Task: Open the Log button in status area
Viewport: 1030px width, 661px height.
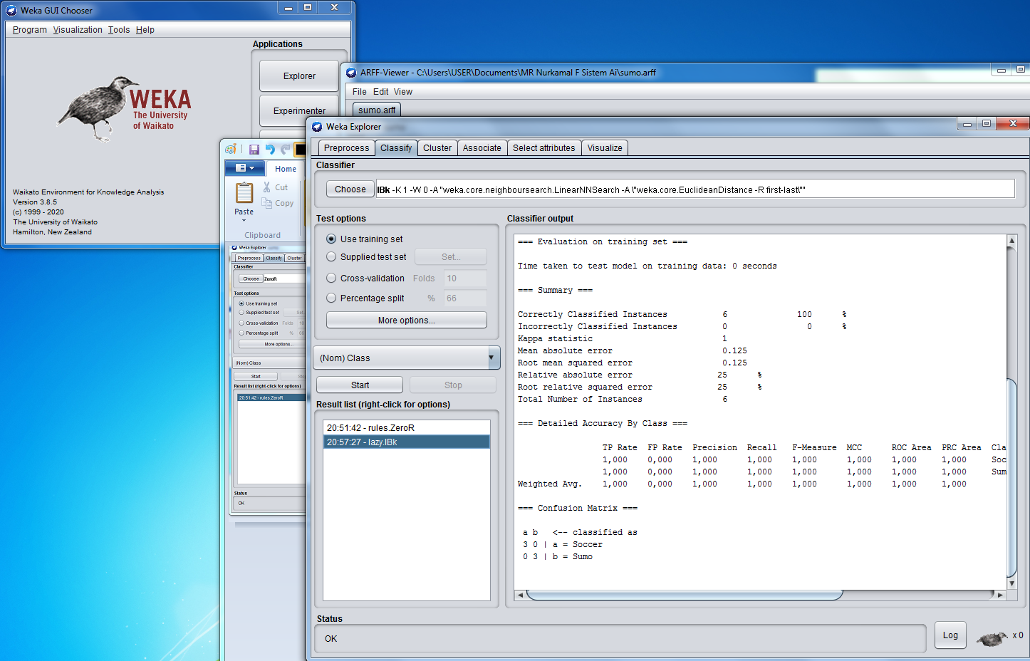Action: pyautogui.click(x=950, y=635)
